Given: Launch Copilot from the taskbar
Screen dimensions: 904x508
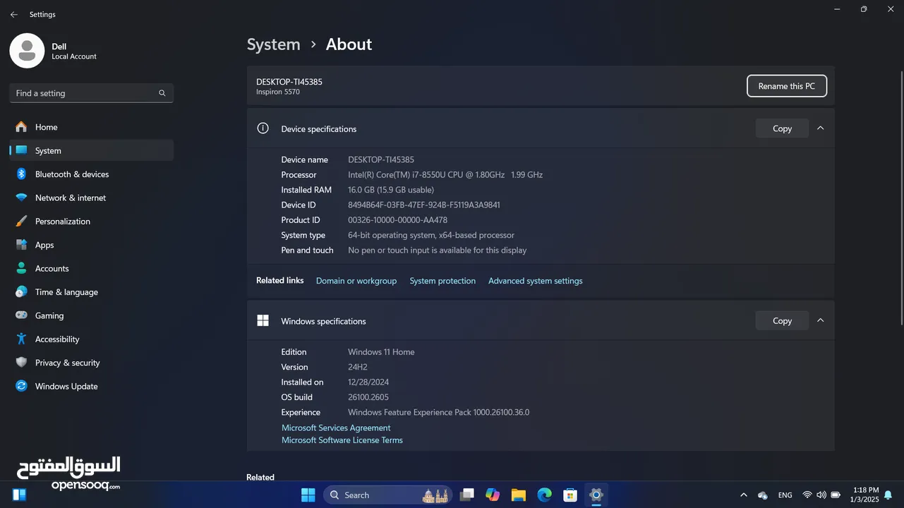Looking at the screenshot, I should [493, 495].
